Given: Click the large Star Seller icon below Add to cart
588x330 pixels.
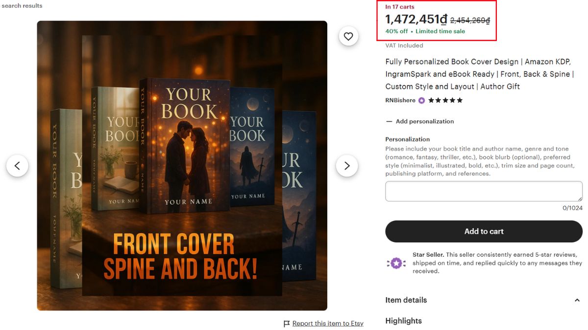Looking at the screenshot, I should click(396, 263).
